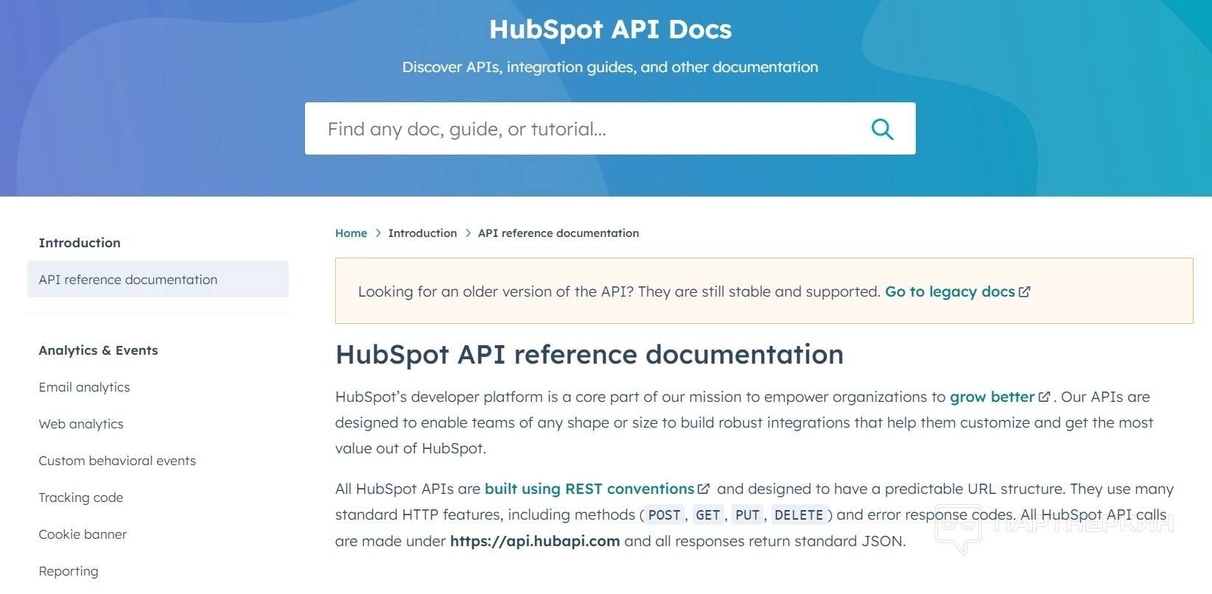Screen dimensions: 1212x594
Task: Click the https://api.hubapi.com URL text
Action: 535,541
